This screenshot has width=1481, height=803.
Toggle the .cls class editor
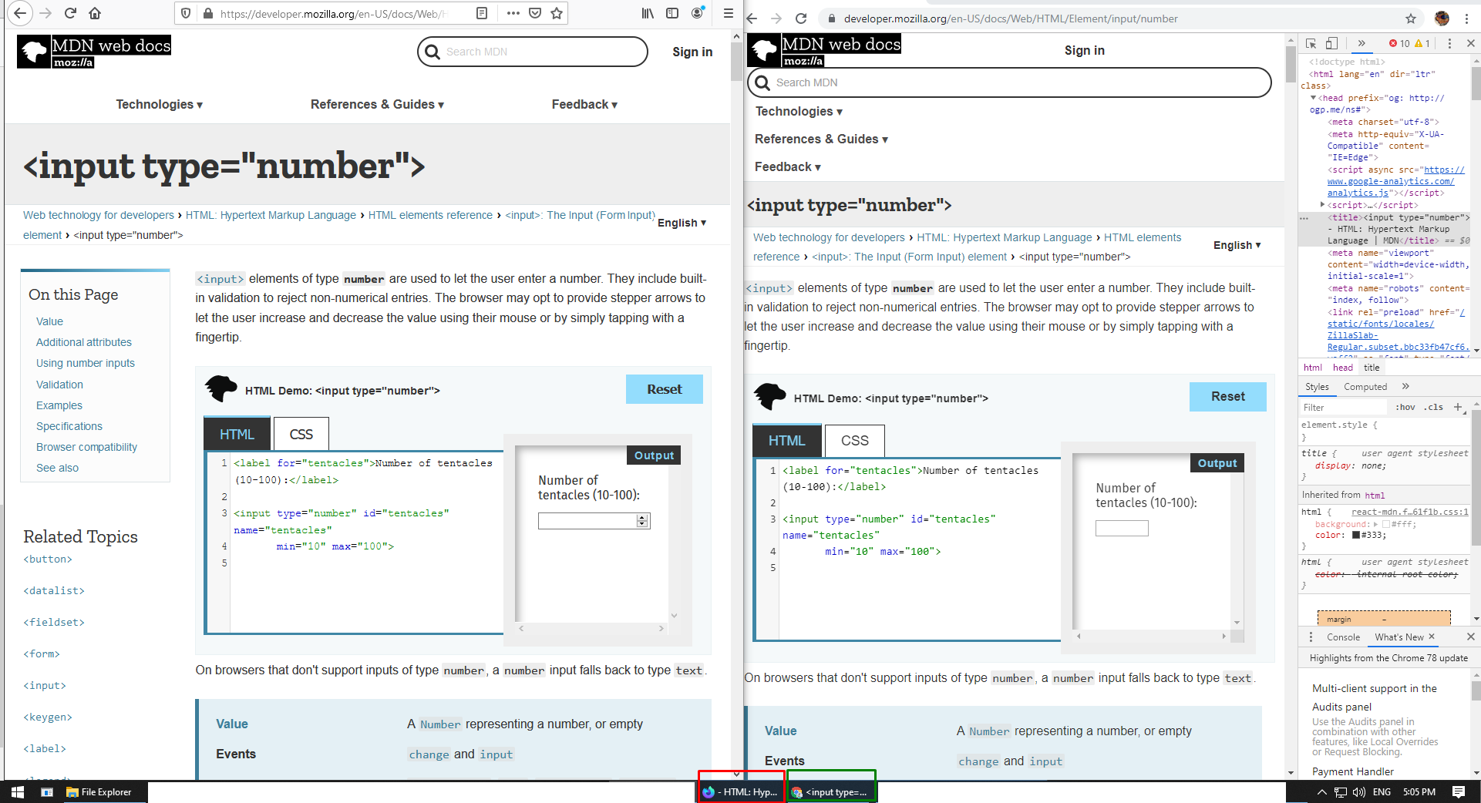(1432, 407)
